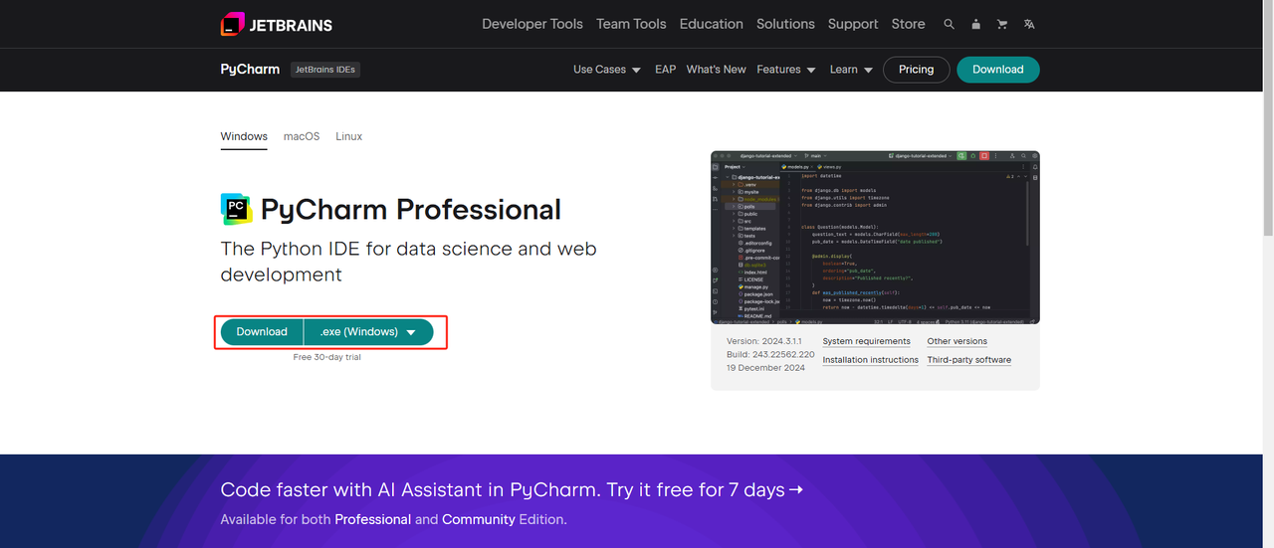The width and height of the screenshot is (1274, 548).
Task: Click the PyCharm PC logo icon
Action: [x=237, y=210]
